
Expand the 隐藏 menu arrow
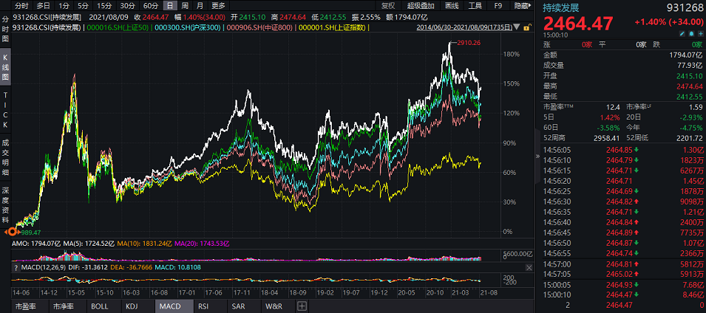531,6
